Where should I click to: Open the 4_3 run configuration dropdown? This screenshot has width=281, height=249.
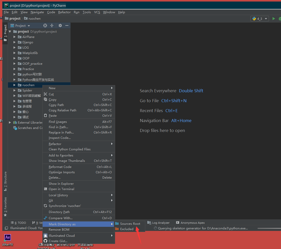point(260,19)
